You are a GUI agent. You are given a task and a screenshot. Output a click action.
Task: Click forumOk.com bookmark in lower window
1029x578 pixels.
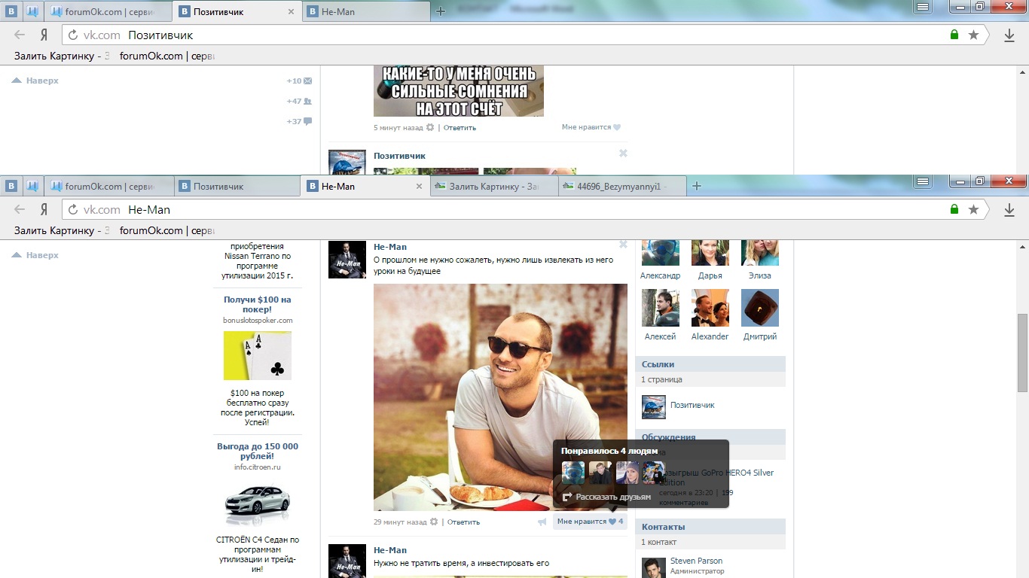(x=166, y=230)
